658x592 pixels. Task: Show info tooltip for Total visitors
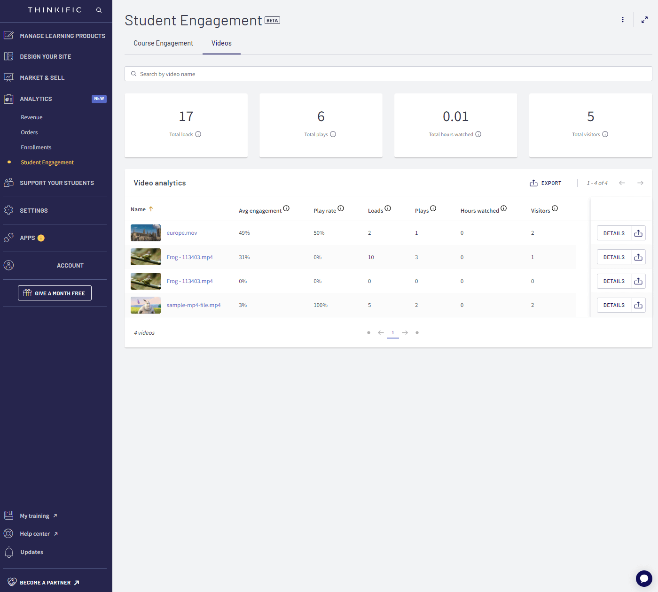click(x=605, y=134)
